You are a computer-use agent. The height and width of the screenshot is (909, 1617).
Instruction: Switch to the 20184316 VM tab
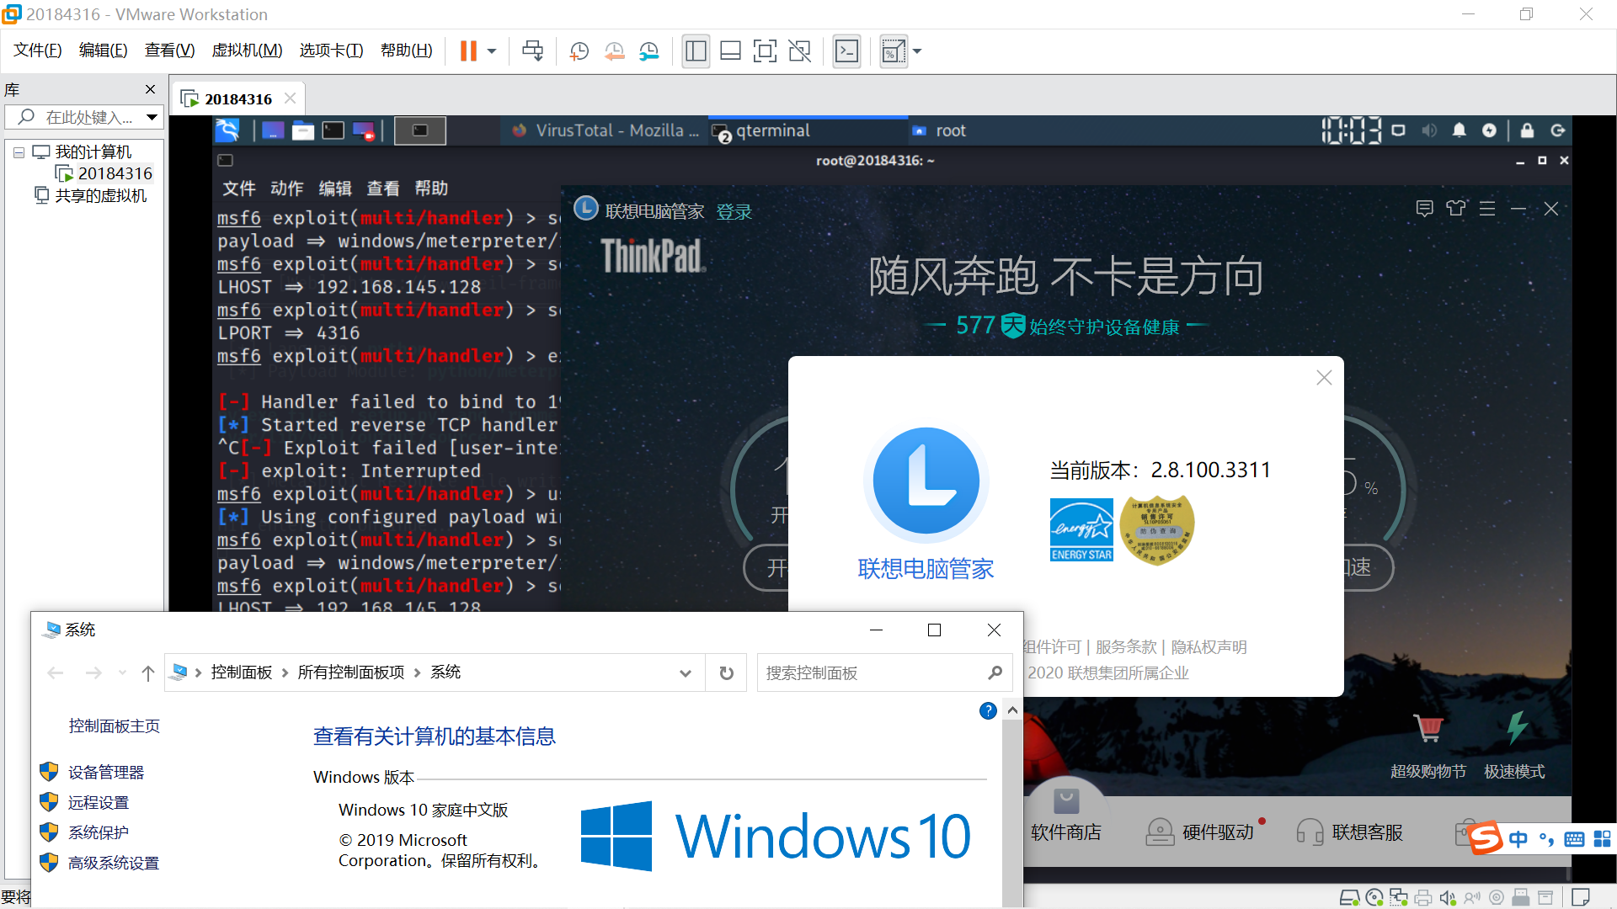click(x=237, y=99)
